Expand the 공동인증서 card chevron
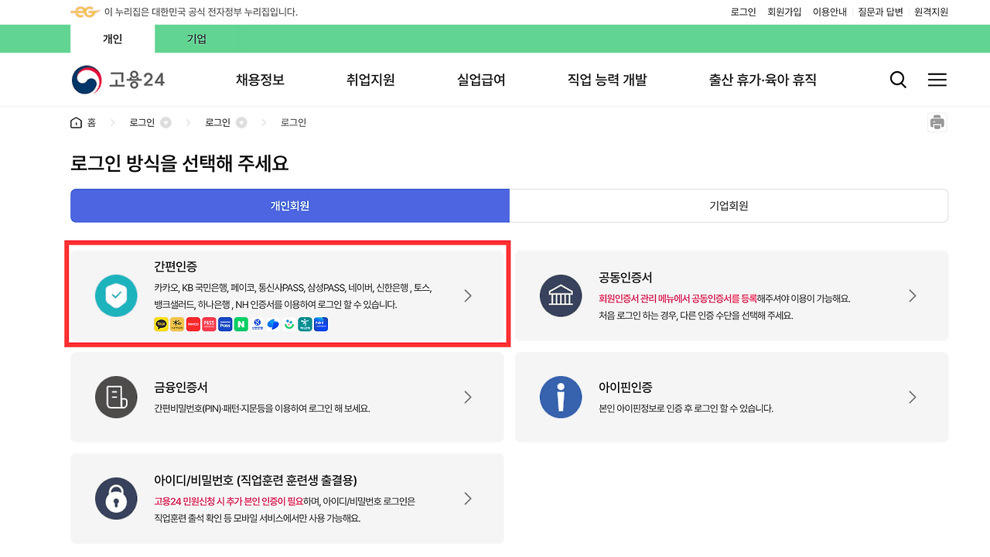990x557 pixels. coord(912,296)
